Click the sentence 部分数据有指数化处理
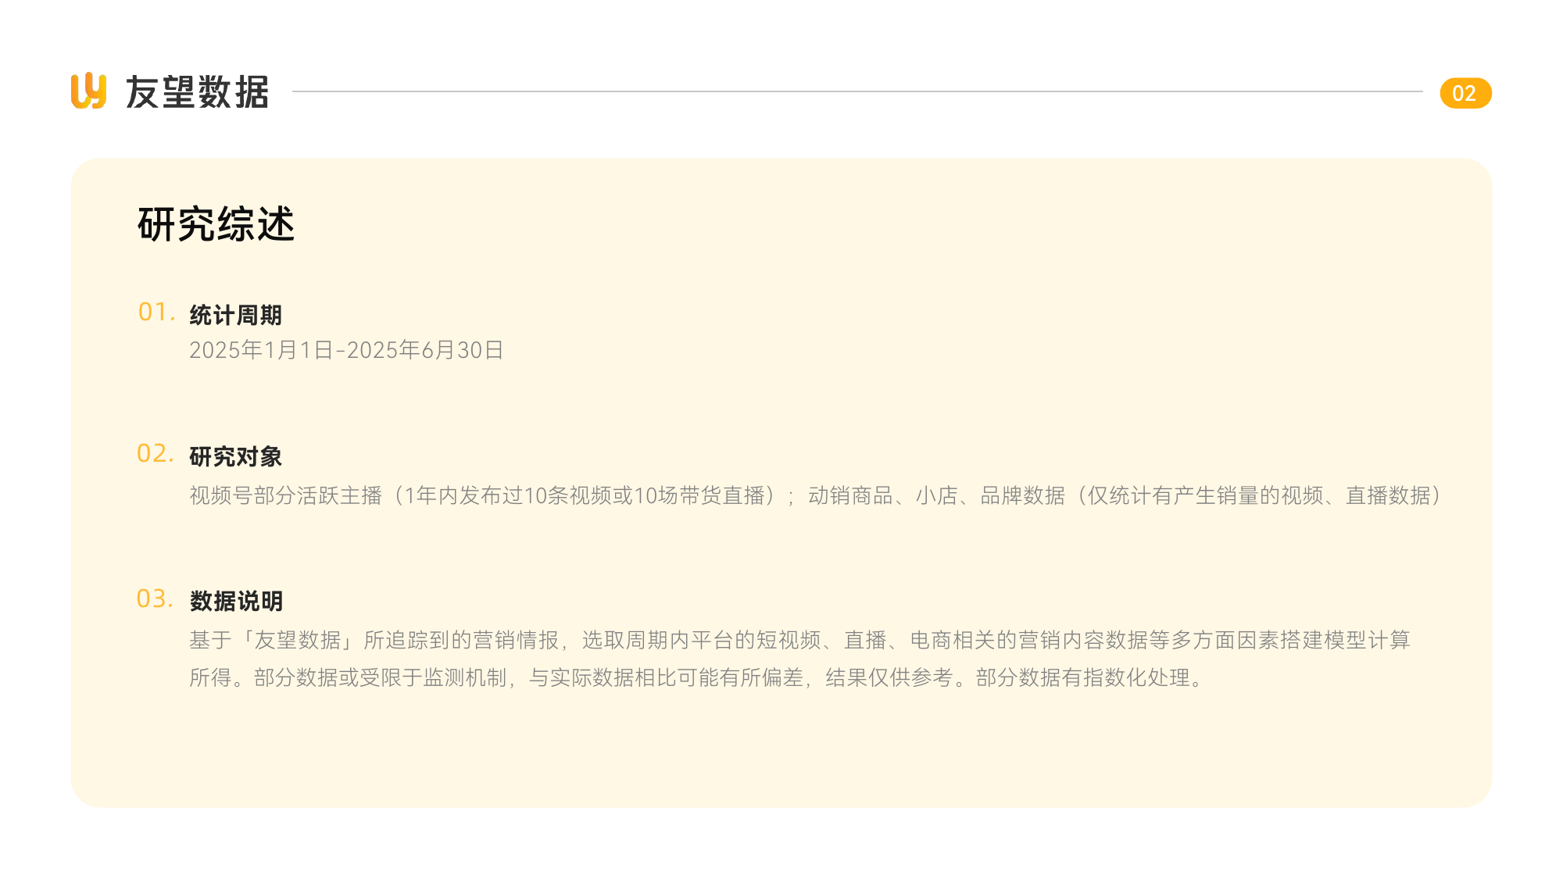The width and height of the screenshot is (1563, 879). click(1091, 677)
